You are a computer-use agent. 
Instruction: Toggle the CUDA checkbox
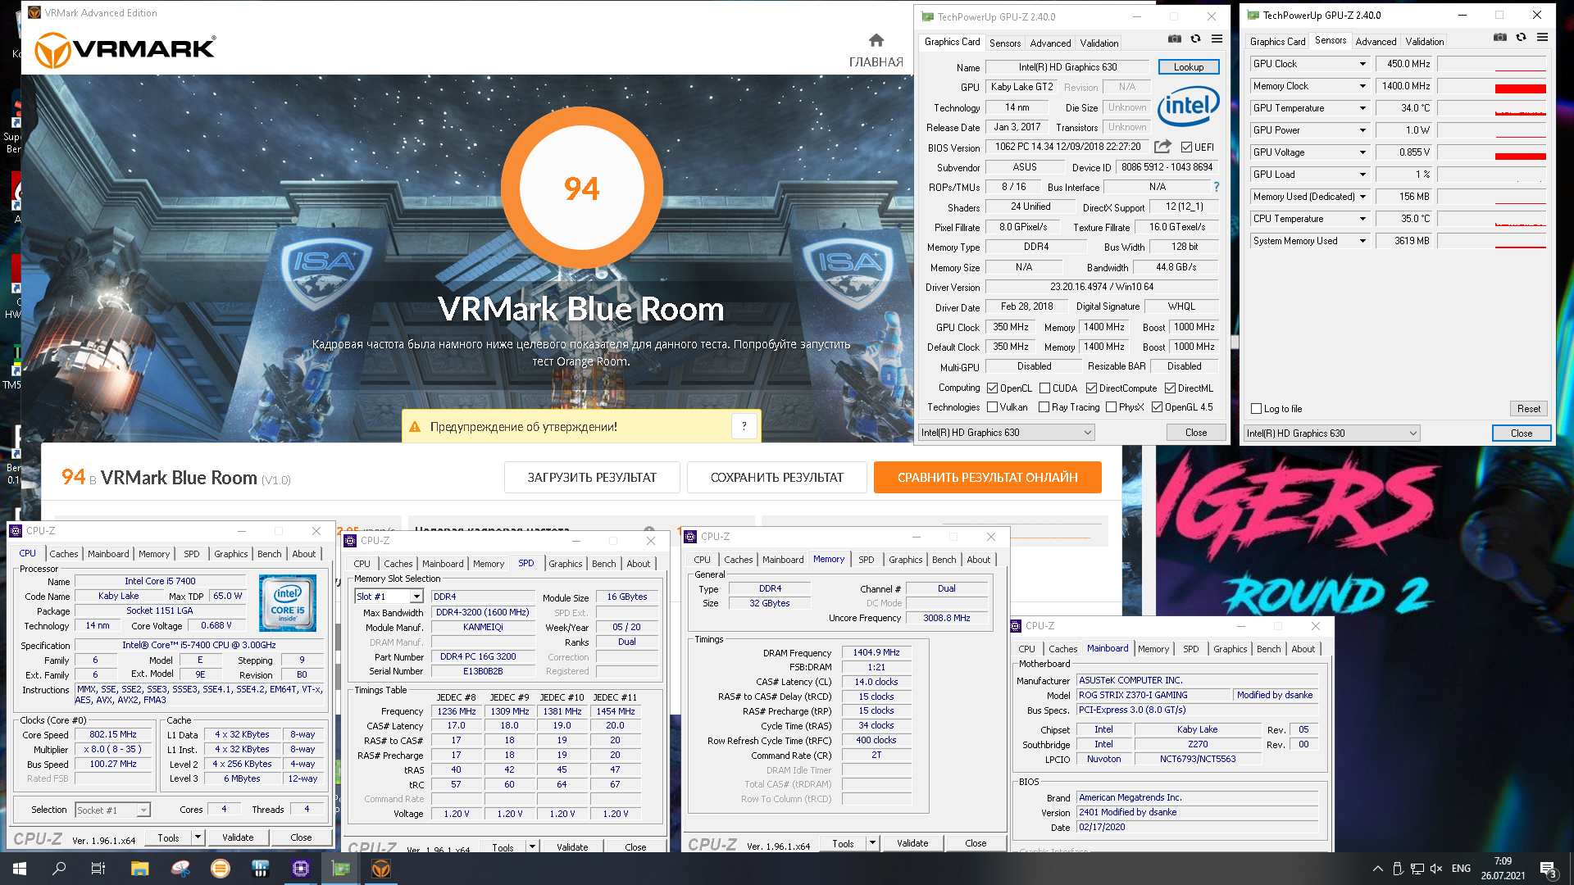click(x=1044, y=388)
